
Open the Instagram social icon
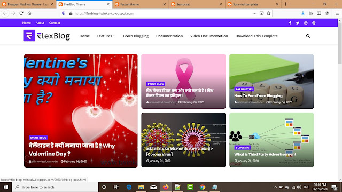pos(306,23)
